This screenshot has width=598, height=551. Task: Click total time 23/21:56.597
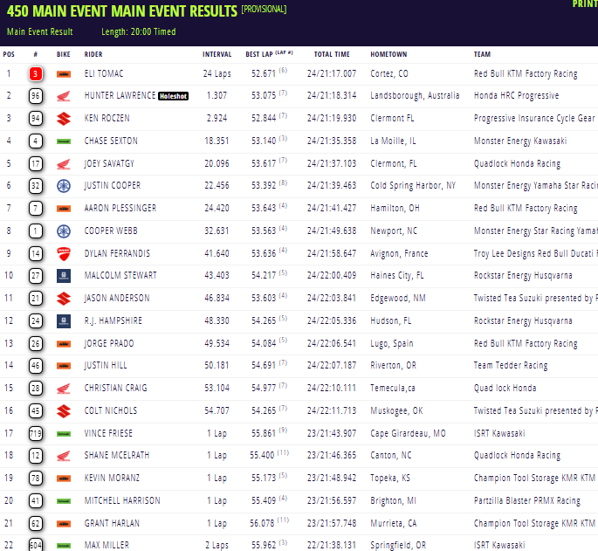(x=332, y=500)
